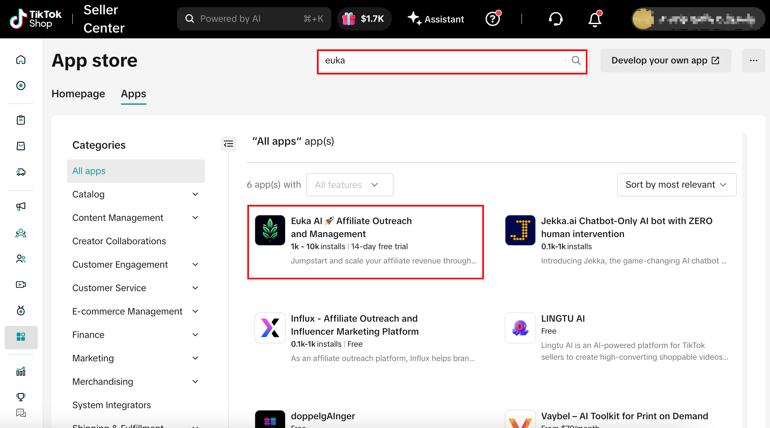Switch to the Apps tab
This screenshot has height=428, width=770.
coord(133,94)
